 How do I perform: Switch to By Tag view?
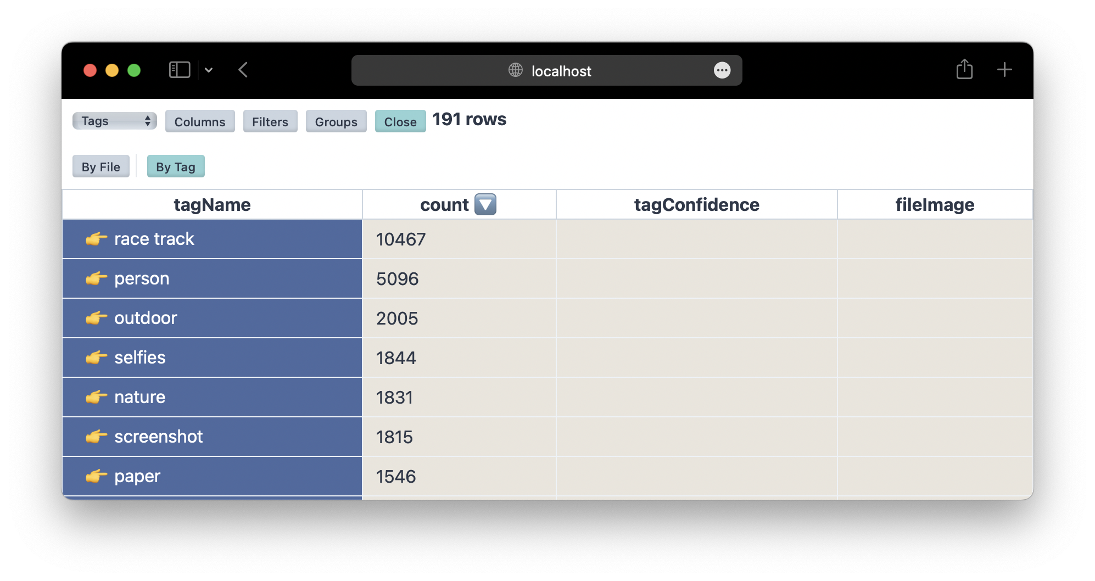click(x=176, y=166)
